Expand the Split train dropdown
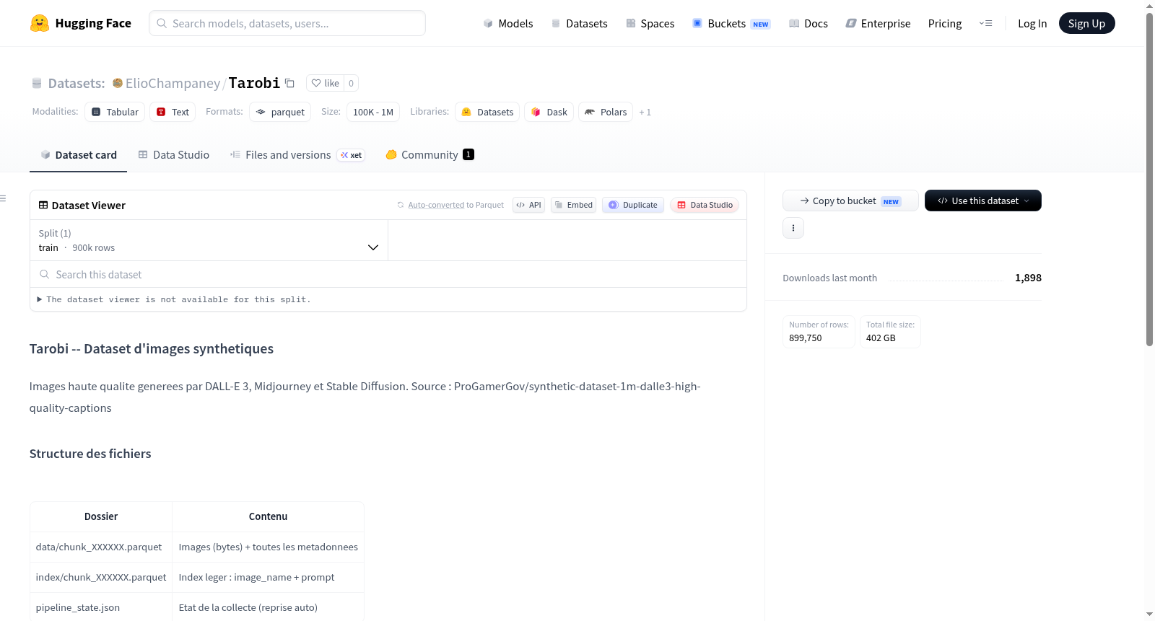 pos(209,240)
